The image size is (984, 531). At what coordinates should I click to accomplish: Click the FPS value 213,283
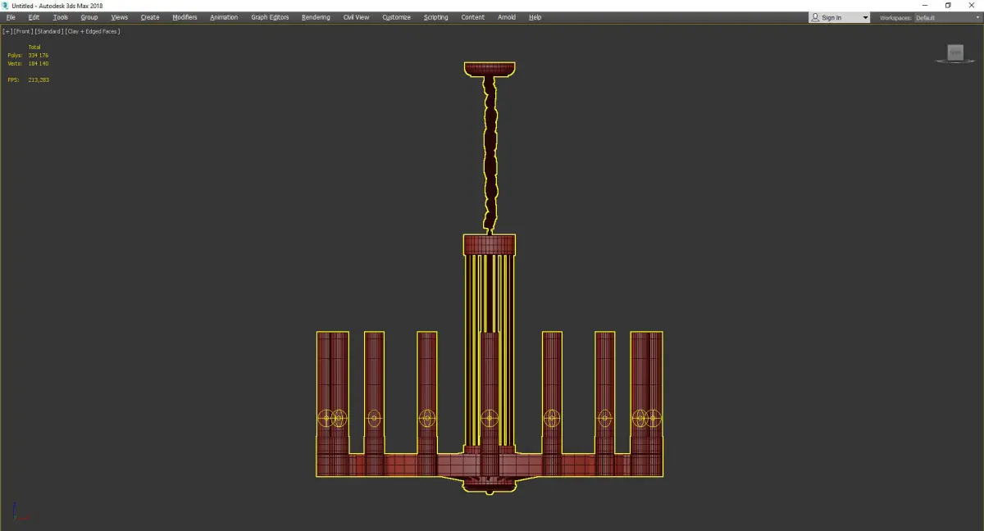pos(39,79)
